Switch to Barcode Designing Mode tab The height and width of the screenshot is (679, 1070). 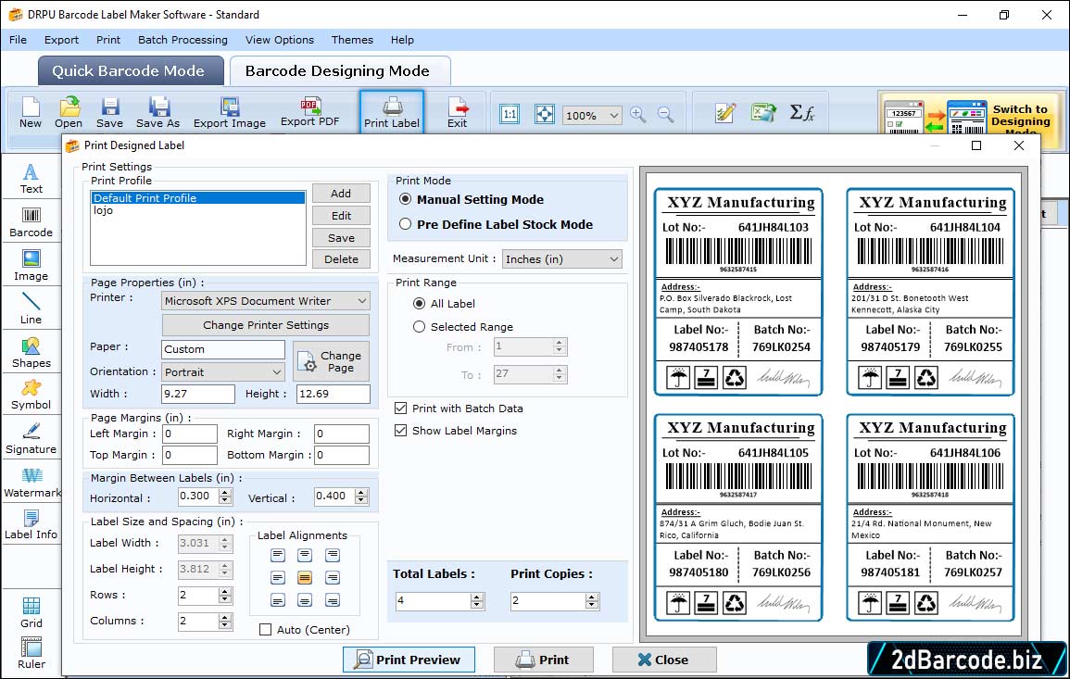click(339, 71)
